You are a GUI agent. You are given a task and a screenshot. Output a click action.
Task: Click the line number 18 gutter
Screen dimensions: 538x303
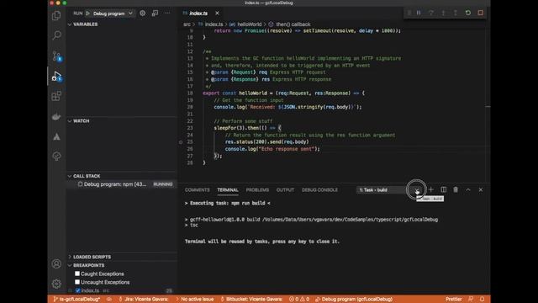point(190,93)
